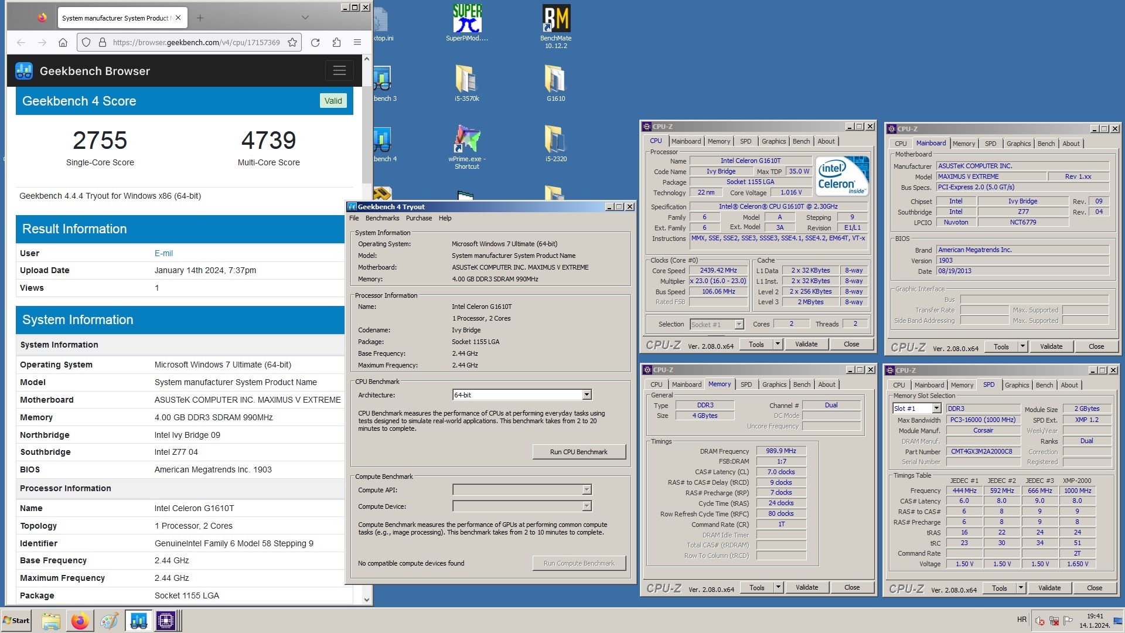This screenshot has width=1125, height=633.
Task: Open the File menu in Geekbench 4 Tryout
Action: [x=354, y=218]
